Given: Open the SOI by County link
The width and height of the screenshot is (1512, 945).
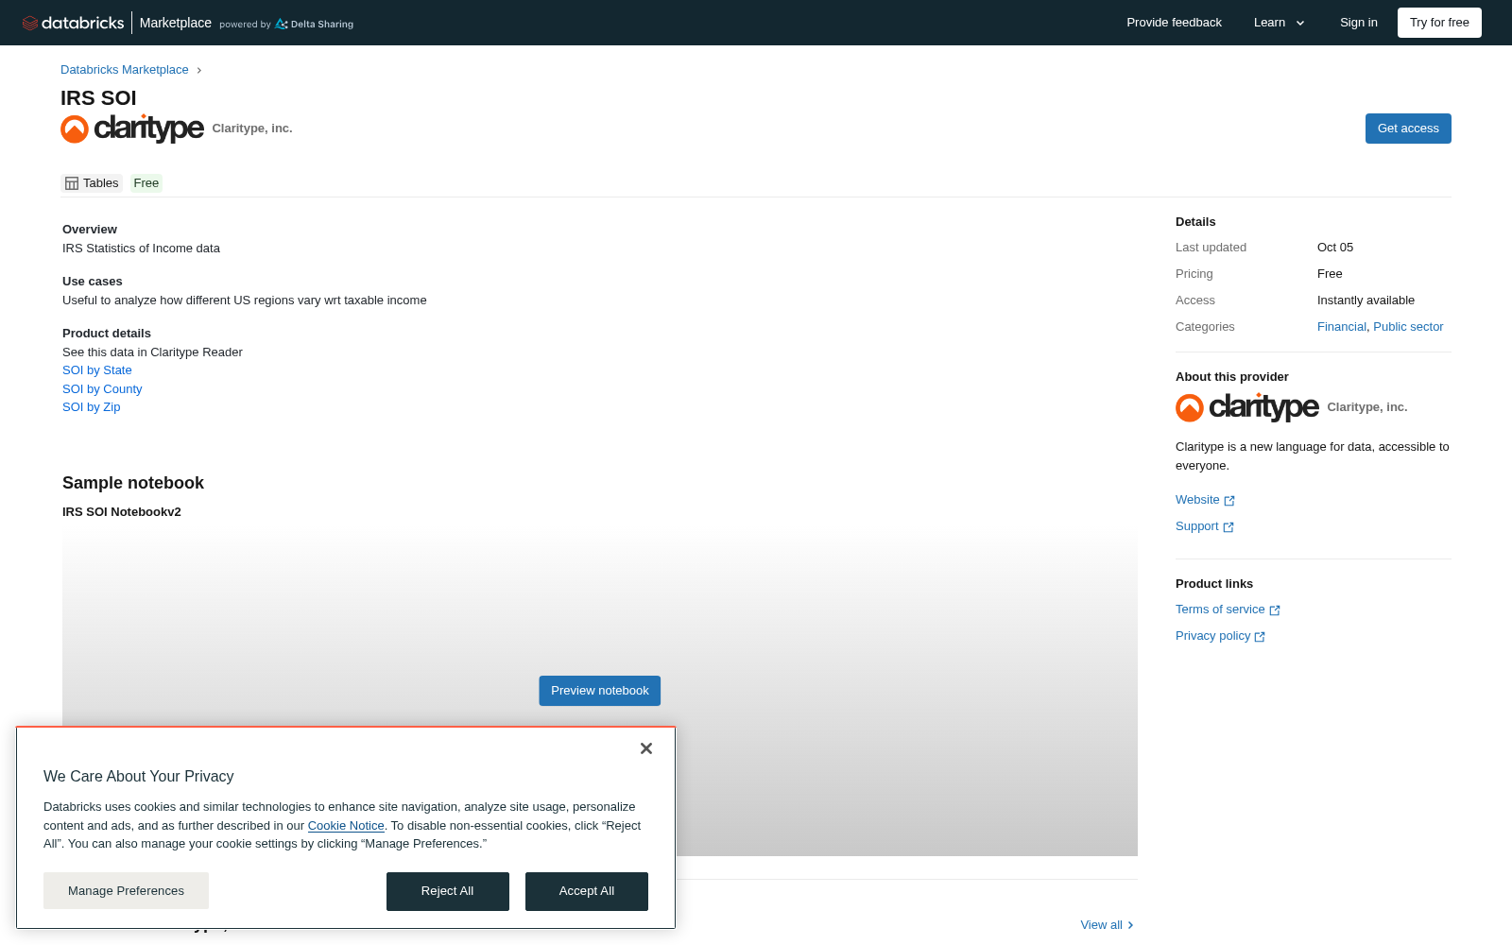Looking at the screenshot, I should (102, 389).
